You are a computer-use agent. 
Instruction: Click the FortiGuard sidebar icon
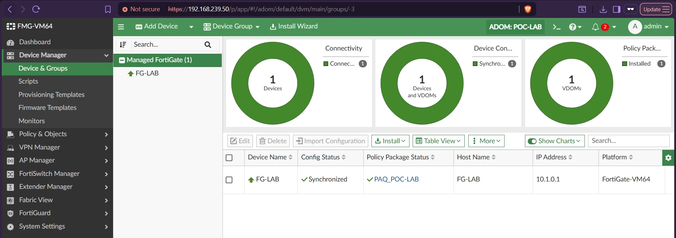11,213
